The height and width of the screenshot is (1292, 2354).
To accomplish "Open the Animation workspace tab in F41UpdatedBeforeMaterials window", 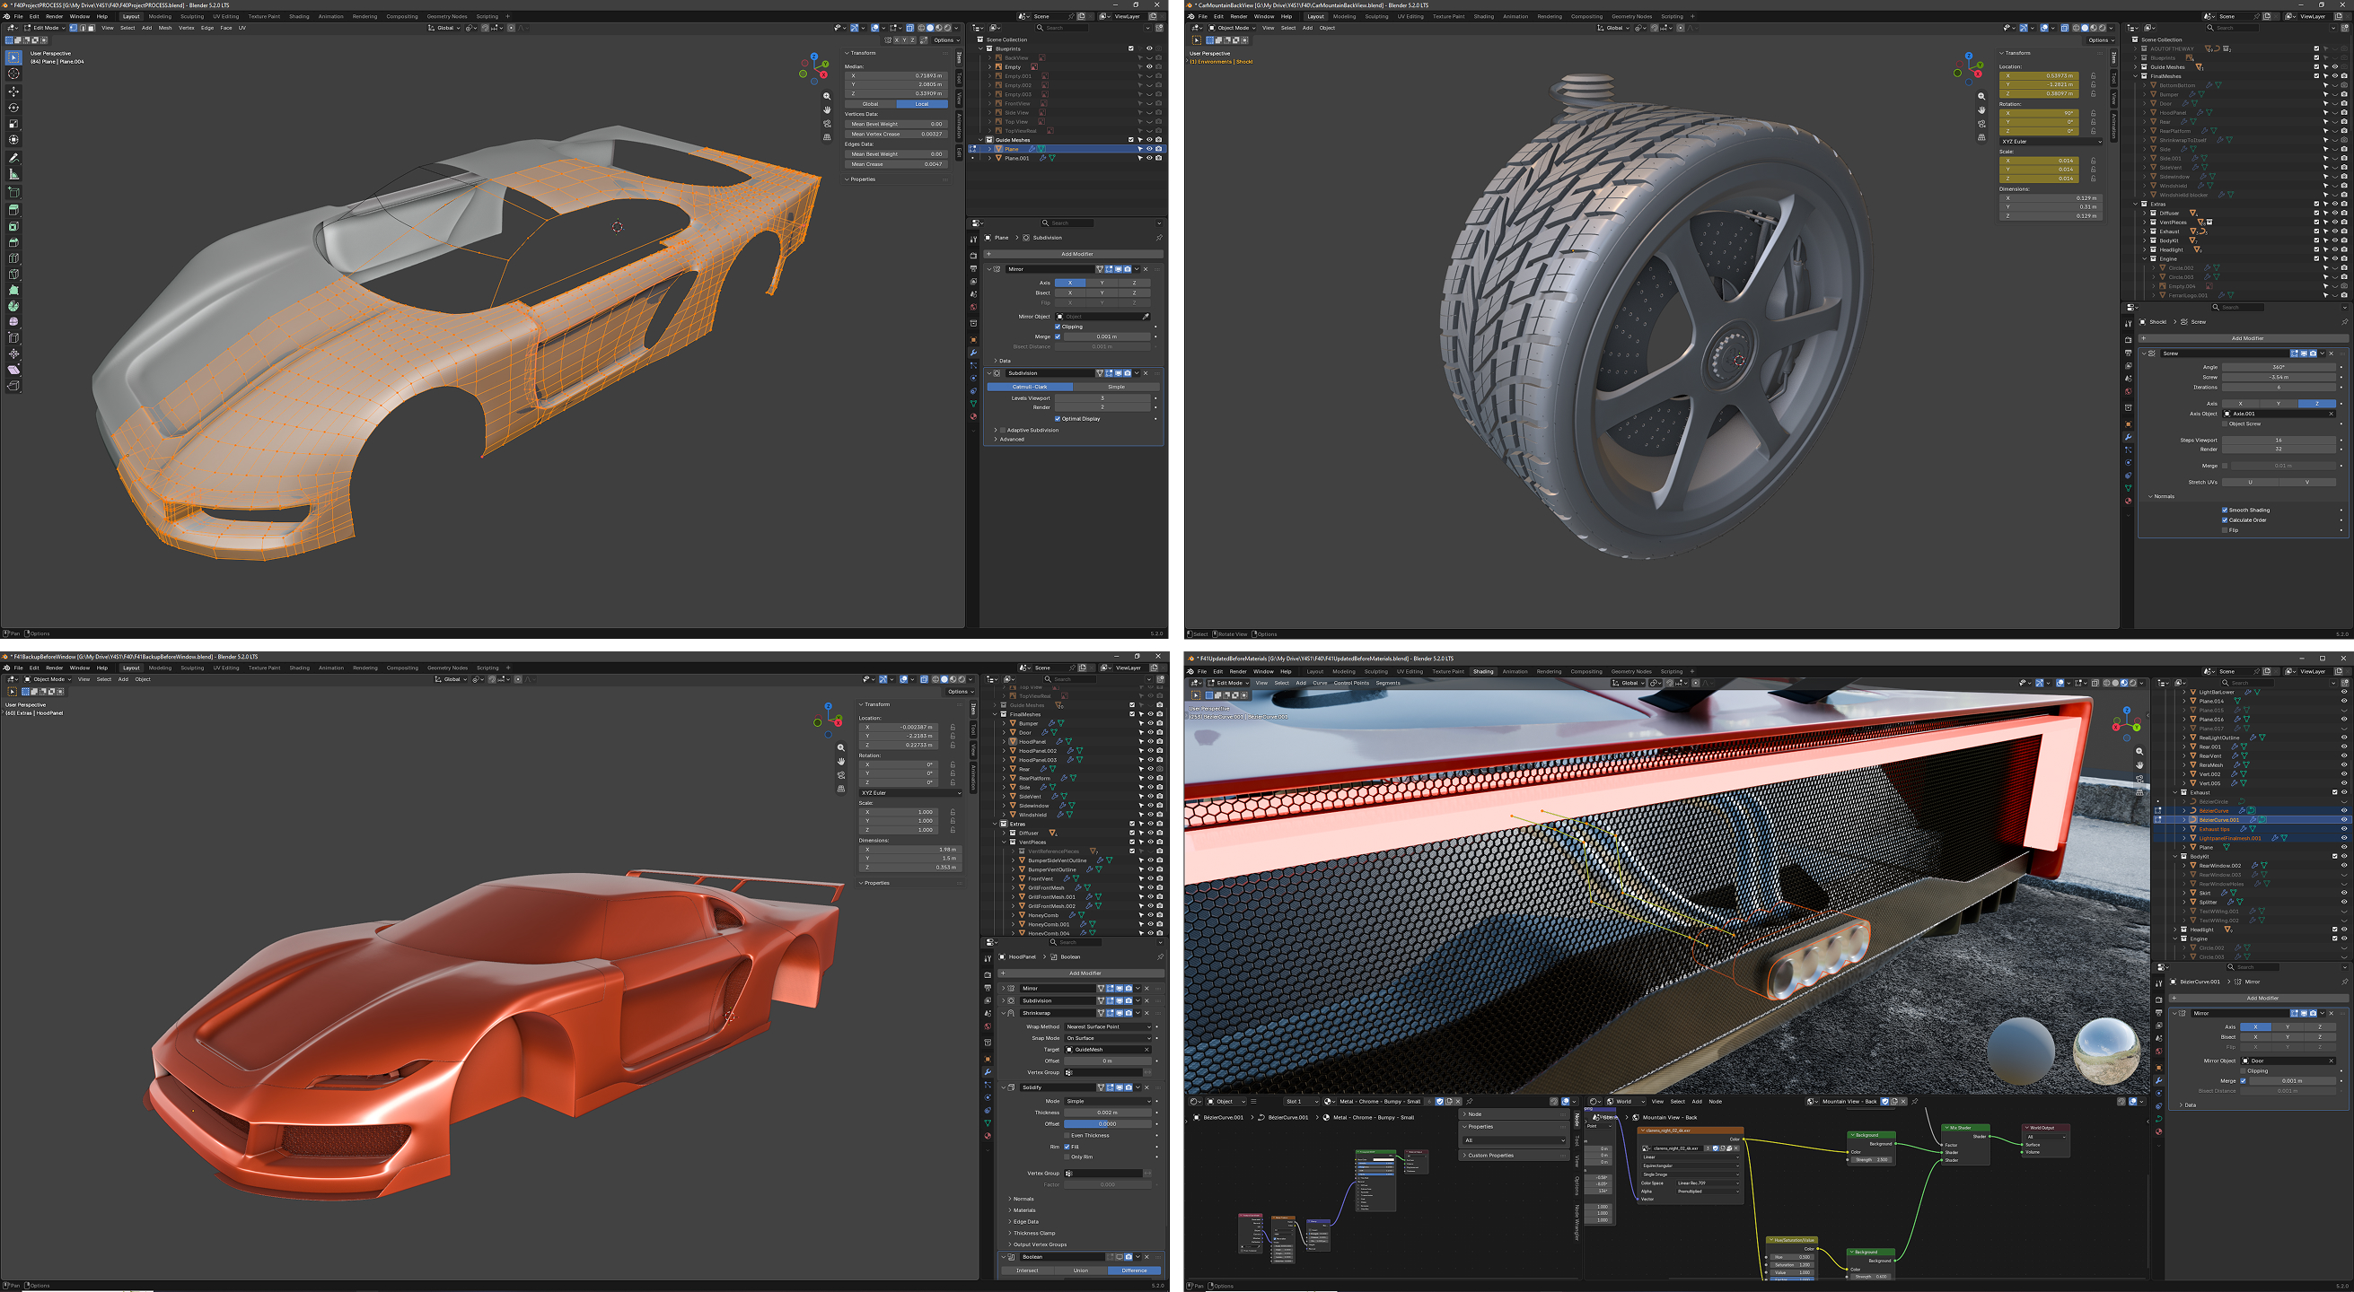I will coord(1515,672).
